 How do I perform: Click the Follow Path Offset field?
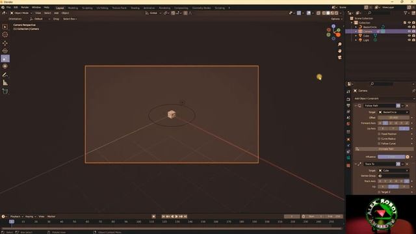[x=394, y=118]
